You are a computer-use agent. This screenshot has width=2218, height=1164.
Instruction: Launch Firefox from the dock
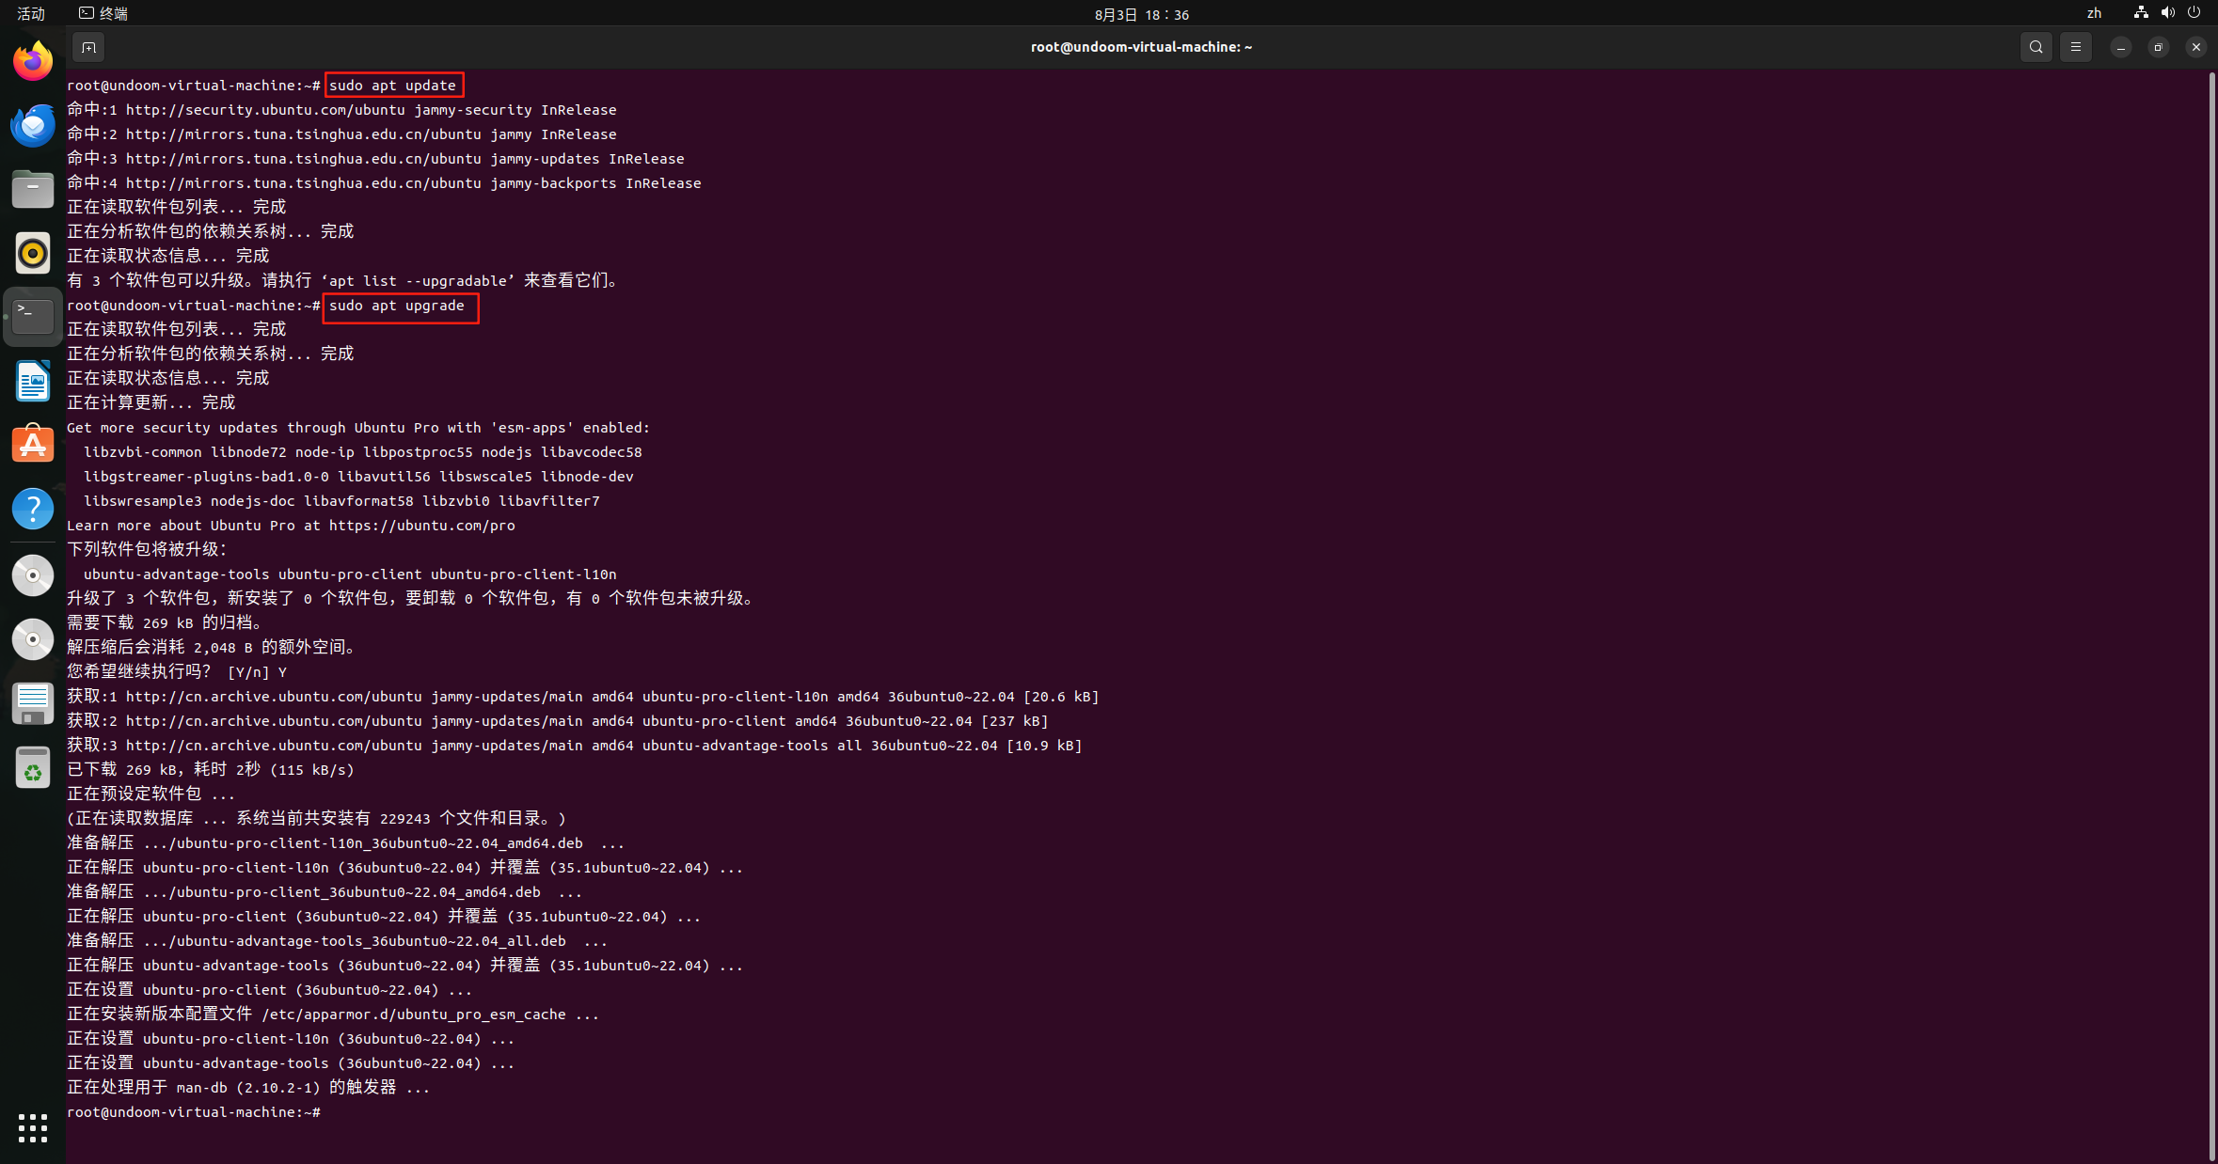coord(33,62)
